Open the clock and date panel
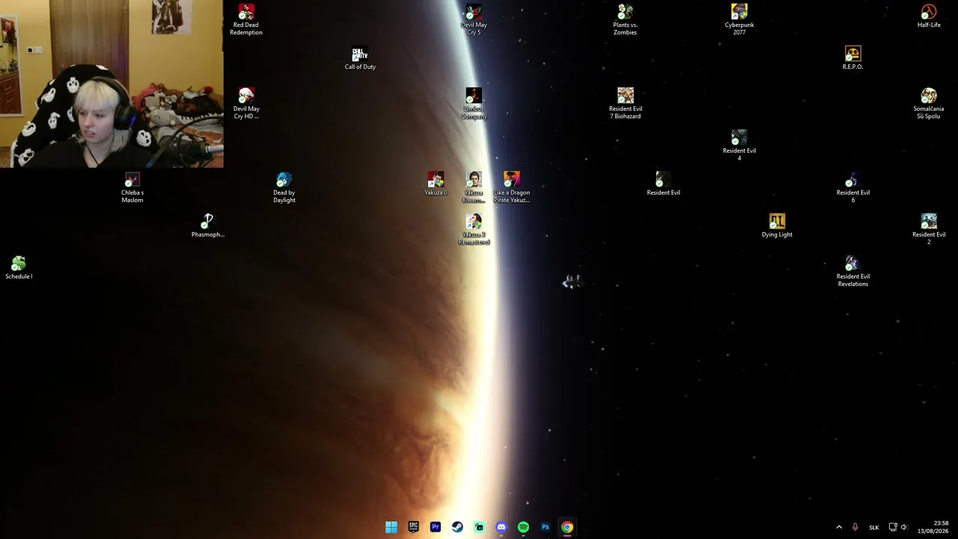958x539 pixels. coord(933,527)
